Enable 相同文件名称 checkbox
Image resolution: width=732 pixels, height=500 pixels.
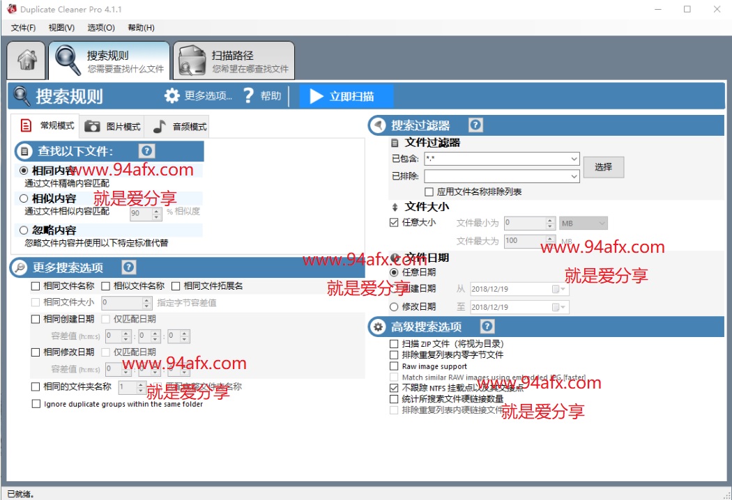point(36,286)
